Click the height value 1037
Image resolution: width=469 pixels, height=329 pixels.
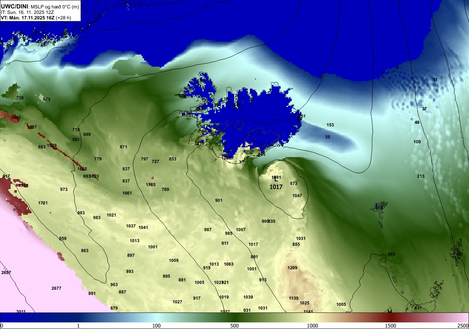(131, 226)
